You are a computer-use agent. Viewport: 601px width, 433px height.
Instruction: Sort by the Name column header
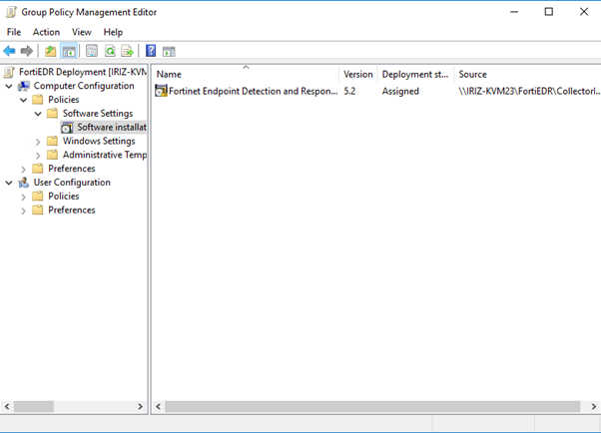246,75
